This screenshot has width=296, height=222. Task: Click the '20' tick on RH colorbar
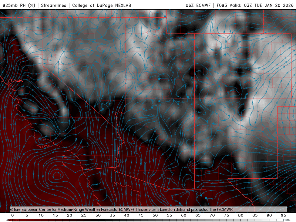[x=70, y=215]
